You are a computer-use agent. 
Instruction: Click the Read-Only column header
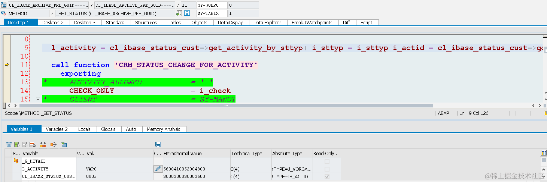pos(327,153)
